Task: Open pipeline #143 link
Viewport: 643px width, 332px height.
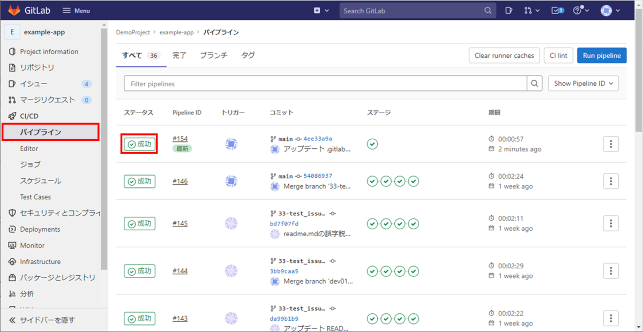Action: (x=180, y=319)
